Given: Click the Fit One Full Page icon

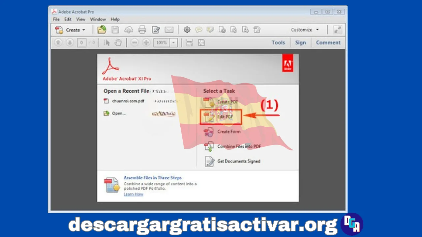Looking at the screenshot, I should coord(201,43).
